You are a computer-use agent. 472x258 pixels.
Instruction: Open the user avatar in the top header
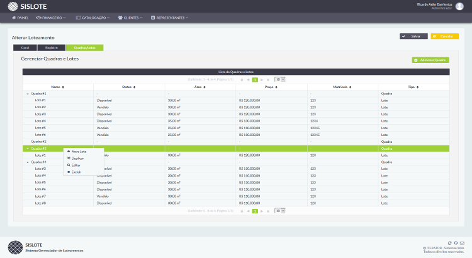[459, 6]
